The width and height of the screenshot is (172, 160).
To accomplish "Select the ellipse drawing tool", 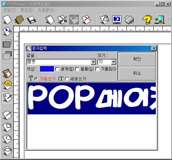I will click(x=7, y=151).
